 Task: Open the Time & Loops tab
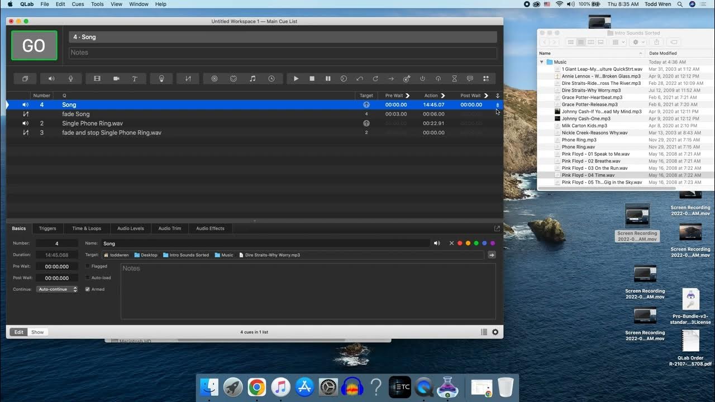point(87,228)
